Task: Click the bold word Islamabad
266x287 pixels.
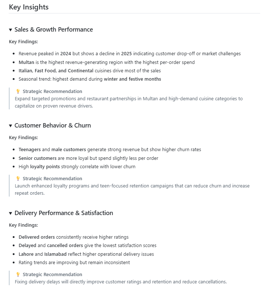Action: coord(55,254)
